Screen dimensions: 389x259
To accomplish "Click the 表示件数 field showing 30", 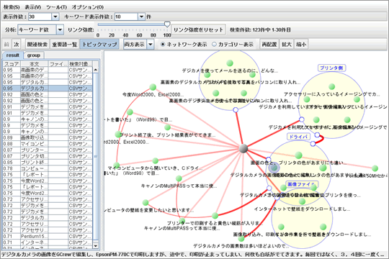I will point(40,17).
